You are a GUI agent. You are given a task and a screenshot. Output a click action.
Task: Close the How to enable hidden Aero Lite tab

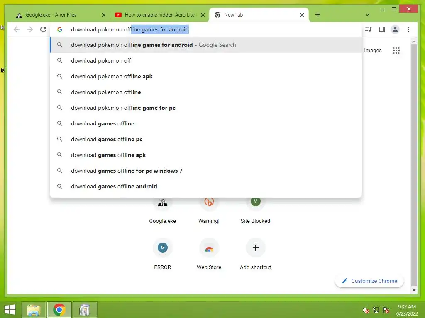point(203,15)
